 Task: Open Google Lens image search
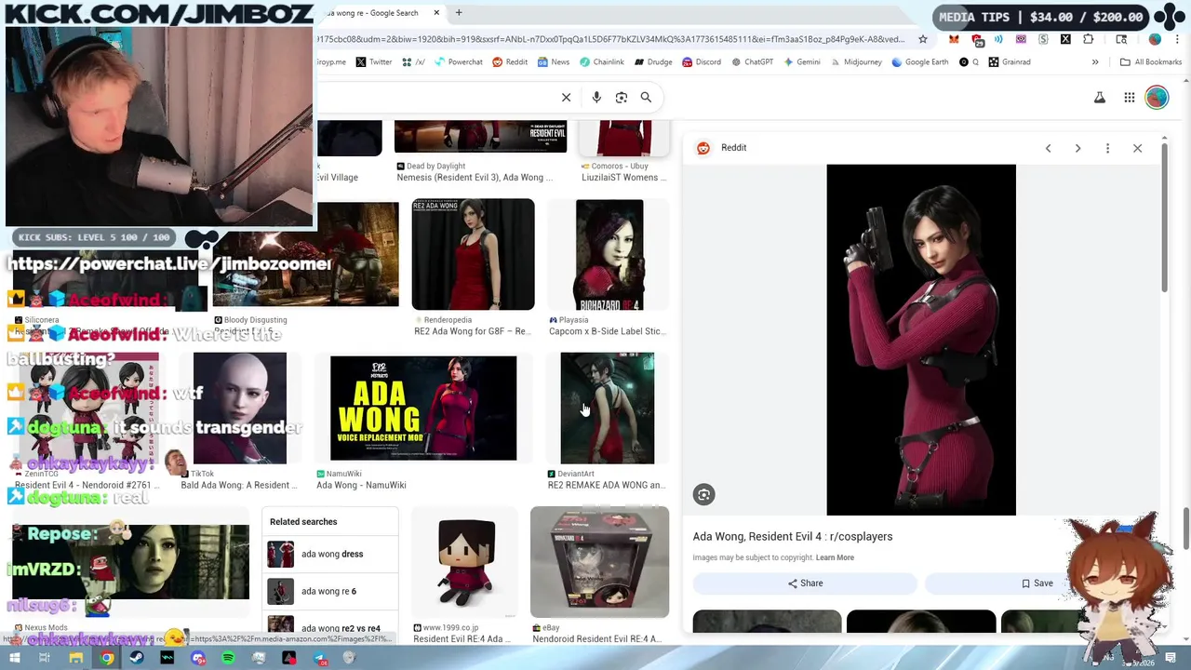622,97
